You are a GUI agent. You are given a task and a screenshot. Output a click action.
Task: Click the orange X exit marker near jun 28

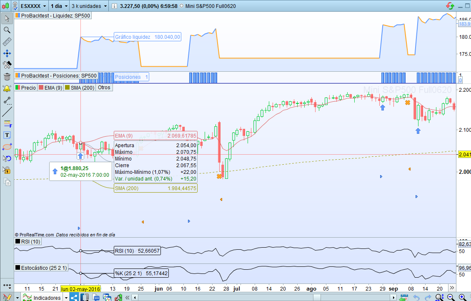(x=219, y=176)
